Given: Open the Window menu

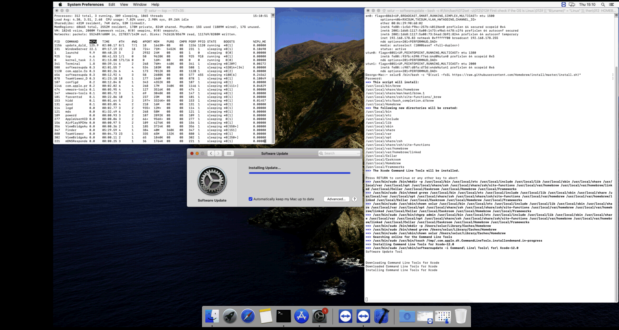Looking at the screenshot, I should coord(140,5).
